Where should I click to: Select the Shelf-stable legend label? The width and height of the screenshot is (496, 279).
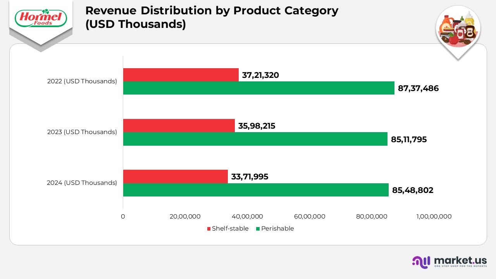[x=230, y=229]
